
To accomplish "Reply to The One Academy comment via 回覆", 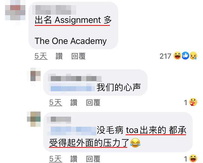I will point(78,56).
